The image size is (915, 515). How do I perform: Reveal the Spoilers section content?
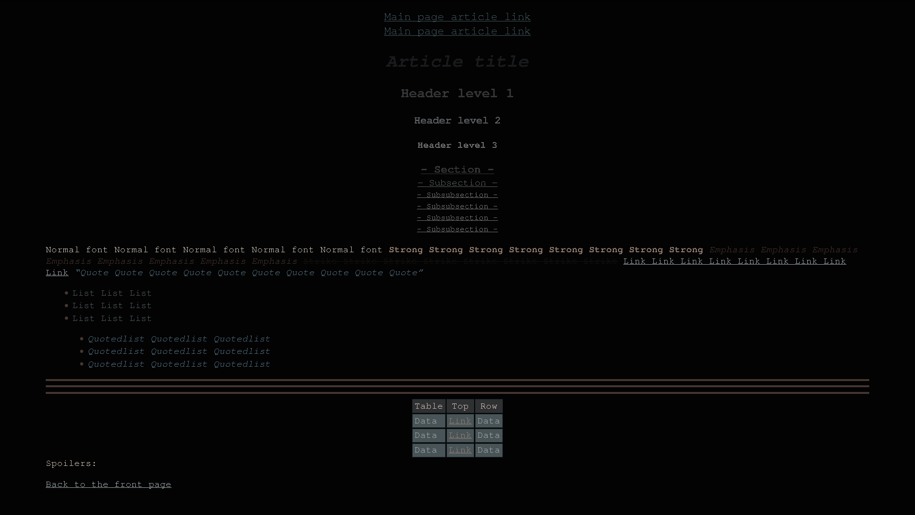[x=71, y=463]
